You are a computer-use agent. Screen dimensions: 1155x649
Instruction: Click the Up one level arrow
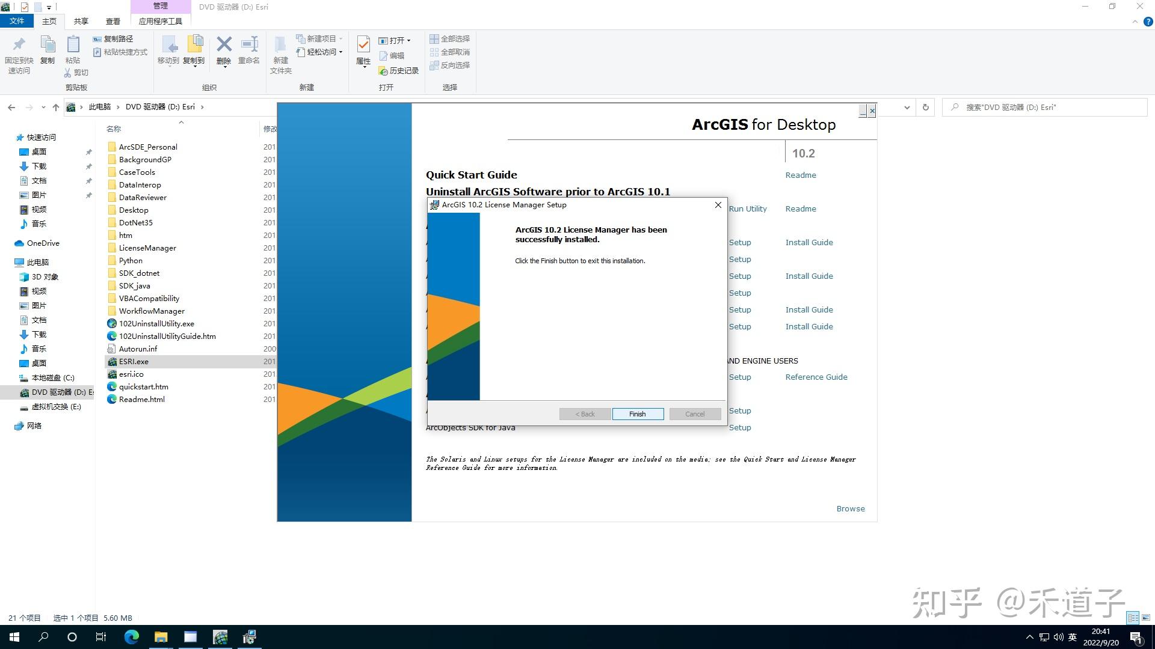point(56,108)
